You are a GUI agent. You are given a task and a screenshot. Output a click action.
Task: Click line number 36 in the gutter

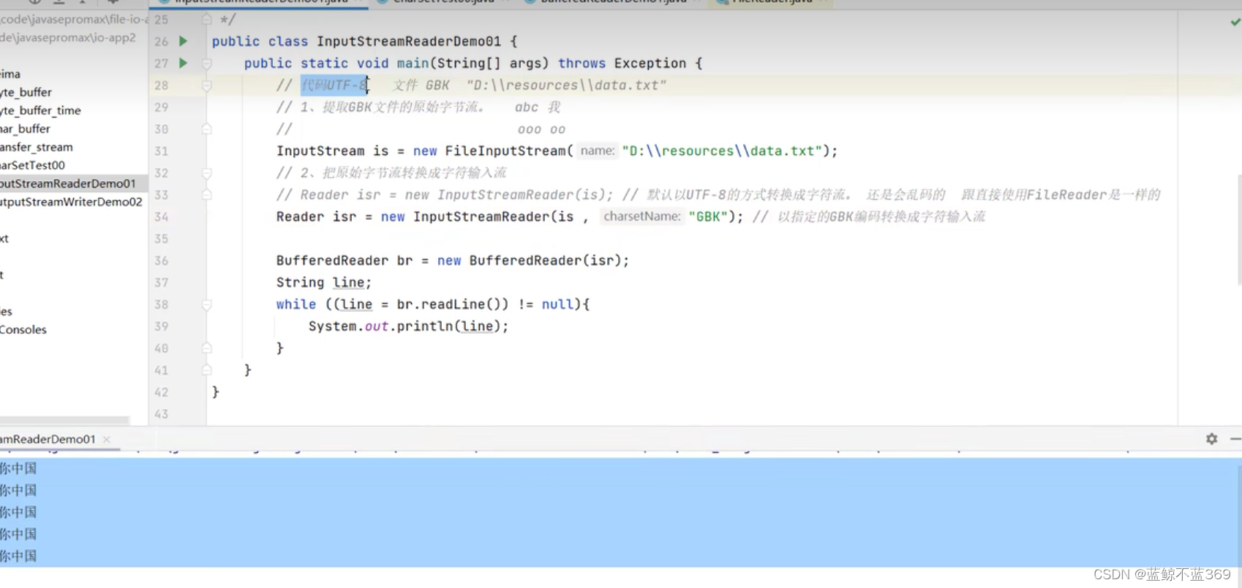162,261
